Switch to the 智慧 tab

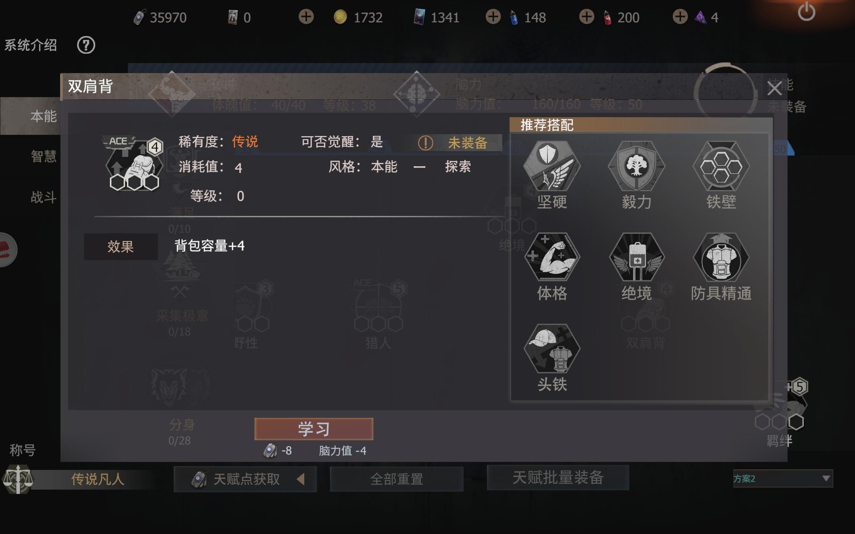pyautogui.click(x=43, y=156)
